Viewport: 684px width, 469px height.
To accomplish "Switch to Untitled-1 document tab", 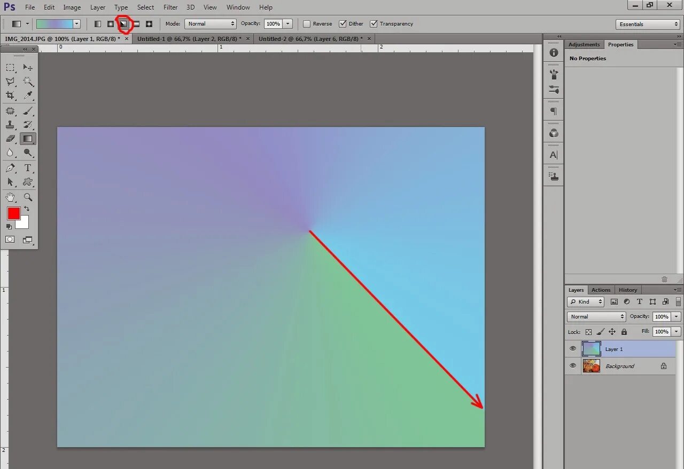I will coord(188,39).
